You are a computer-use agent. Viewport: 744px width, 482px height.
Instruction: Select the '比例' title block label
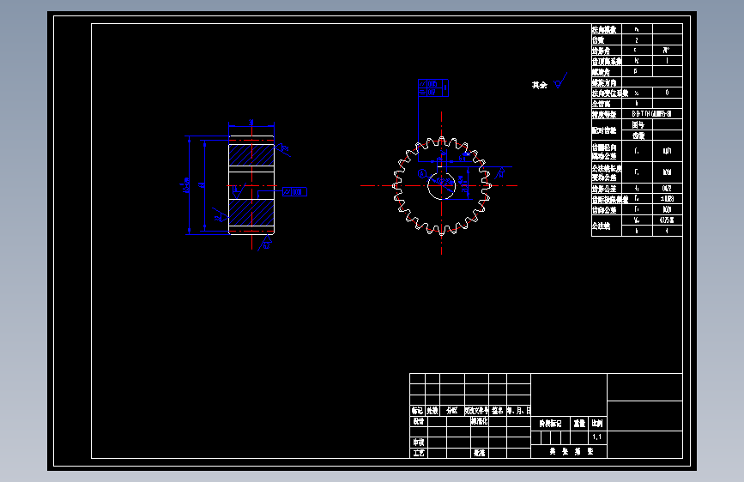597,423
